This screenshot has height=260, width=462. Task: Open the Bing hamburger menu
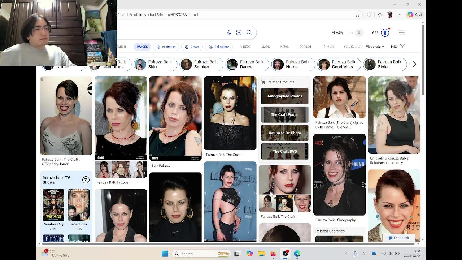[402, 32]
